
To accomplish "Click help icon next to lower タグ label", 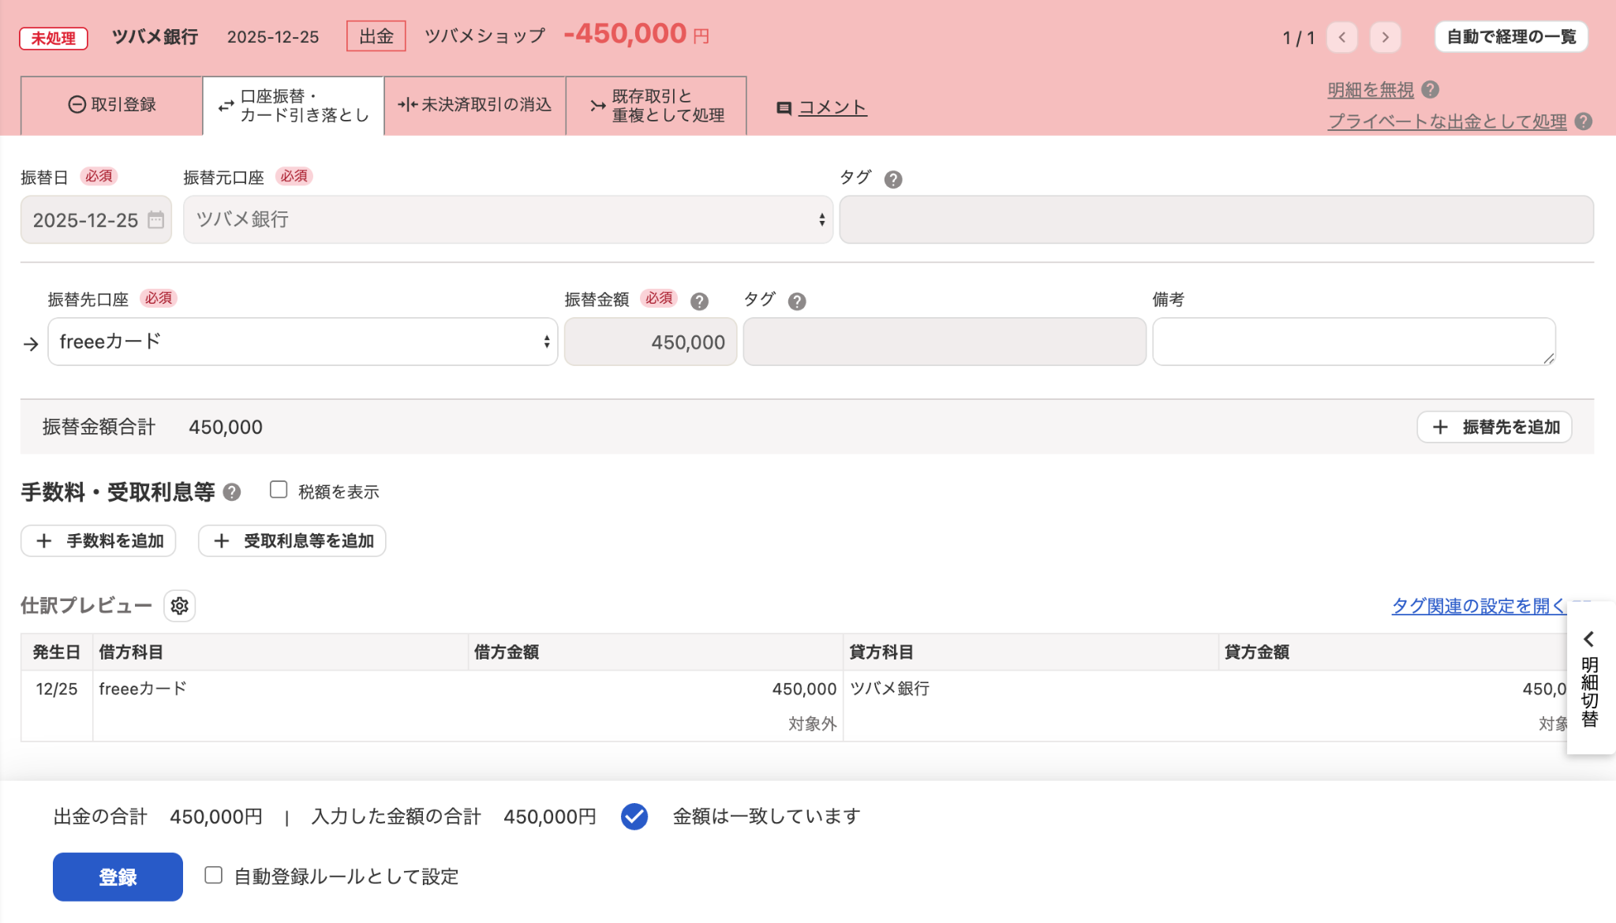I will click(x=797, y=301).
